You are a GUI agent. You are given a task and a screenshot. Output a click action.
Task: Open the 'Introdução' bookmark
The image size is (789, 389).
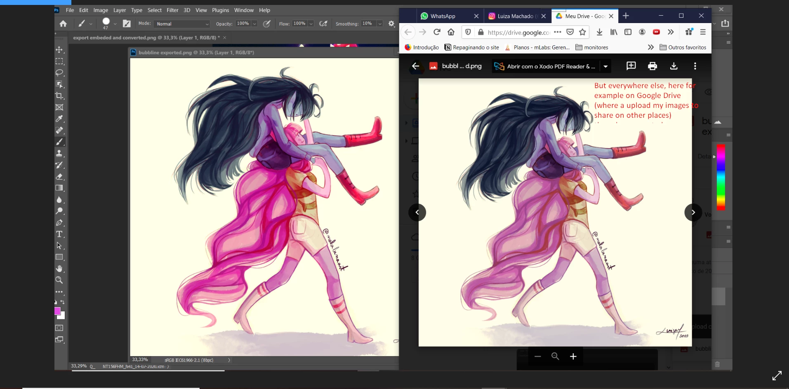(x=422, y=47)
